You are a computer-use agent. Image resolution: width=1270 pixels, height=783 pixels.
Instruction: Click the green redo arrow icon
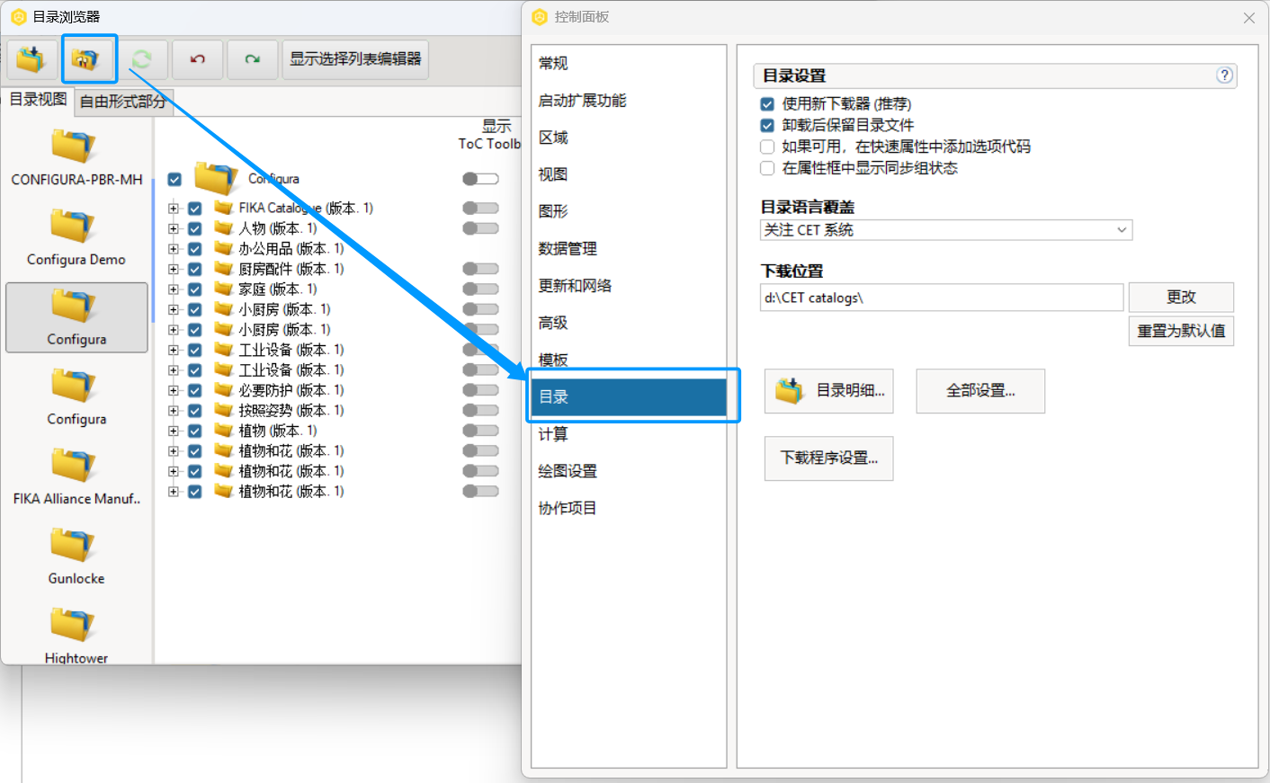[x=252, y=59]
